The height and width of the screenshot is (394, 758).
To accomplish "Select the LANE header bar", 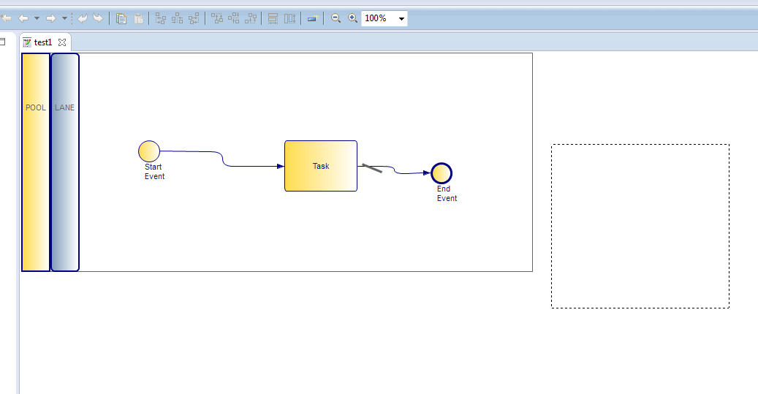I will pyautogui.click(x=64, y=162).
